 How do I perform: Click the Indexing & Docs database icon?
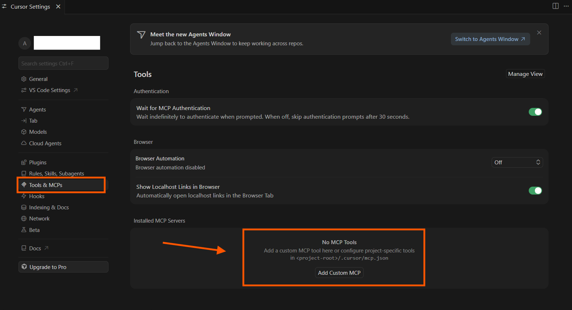coord(24,208)
